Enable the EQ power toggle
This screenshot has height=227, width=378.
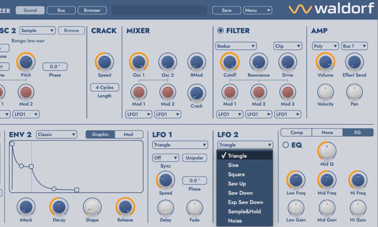(x=285, y=145)
